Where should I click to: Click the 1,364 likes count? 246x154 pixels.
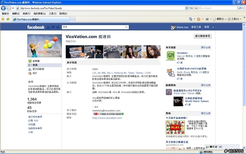pyautogui.click(x=32, y=99)
